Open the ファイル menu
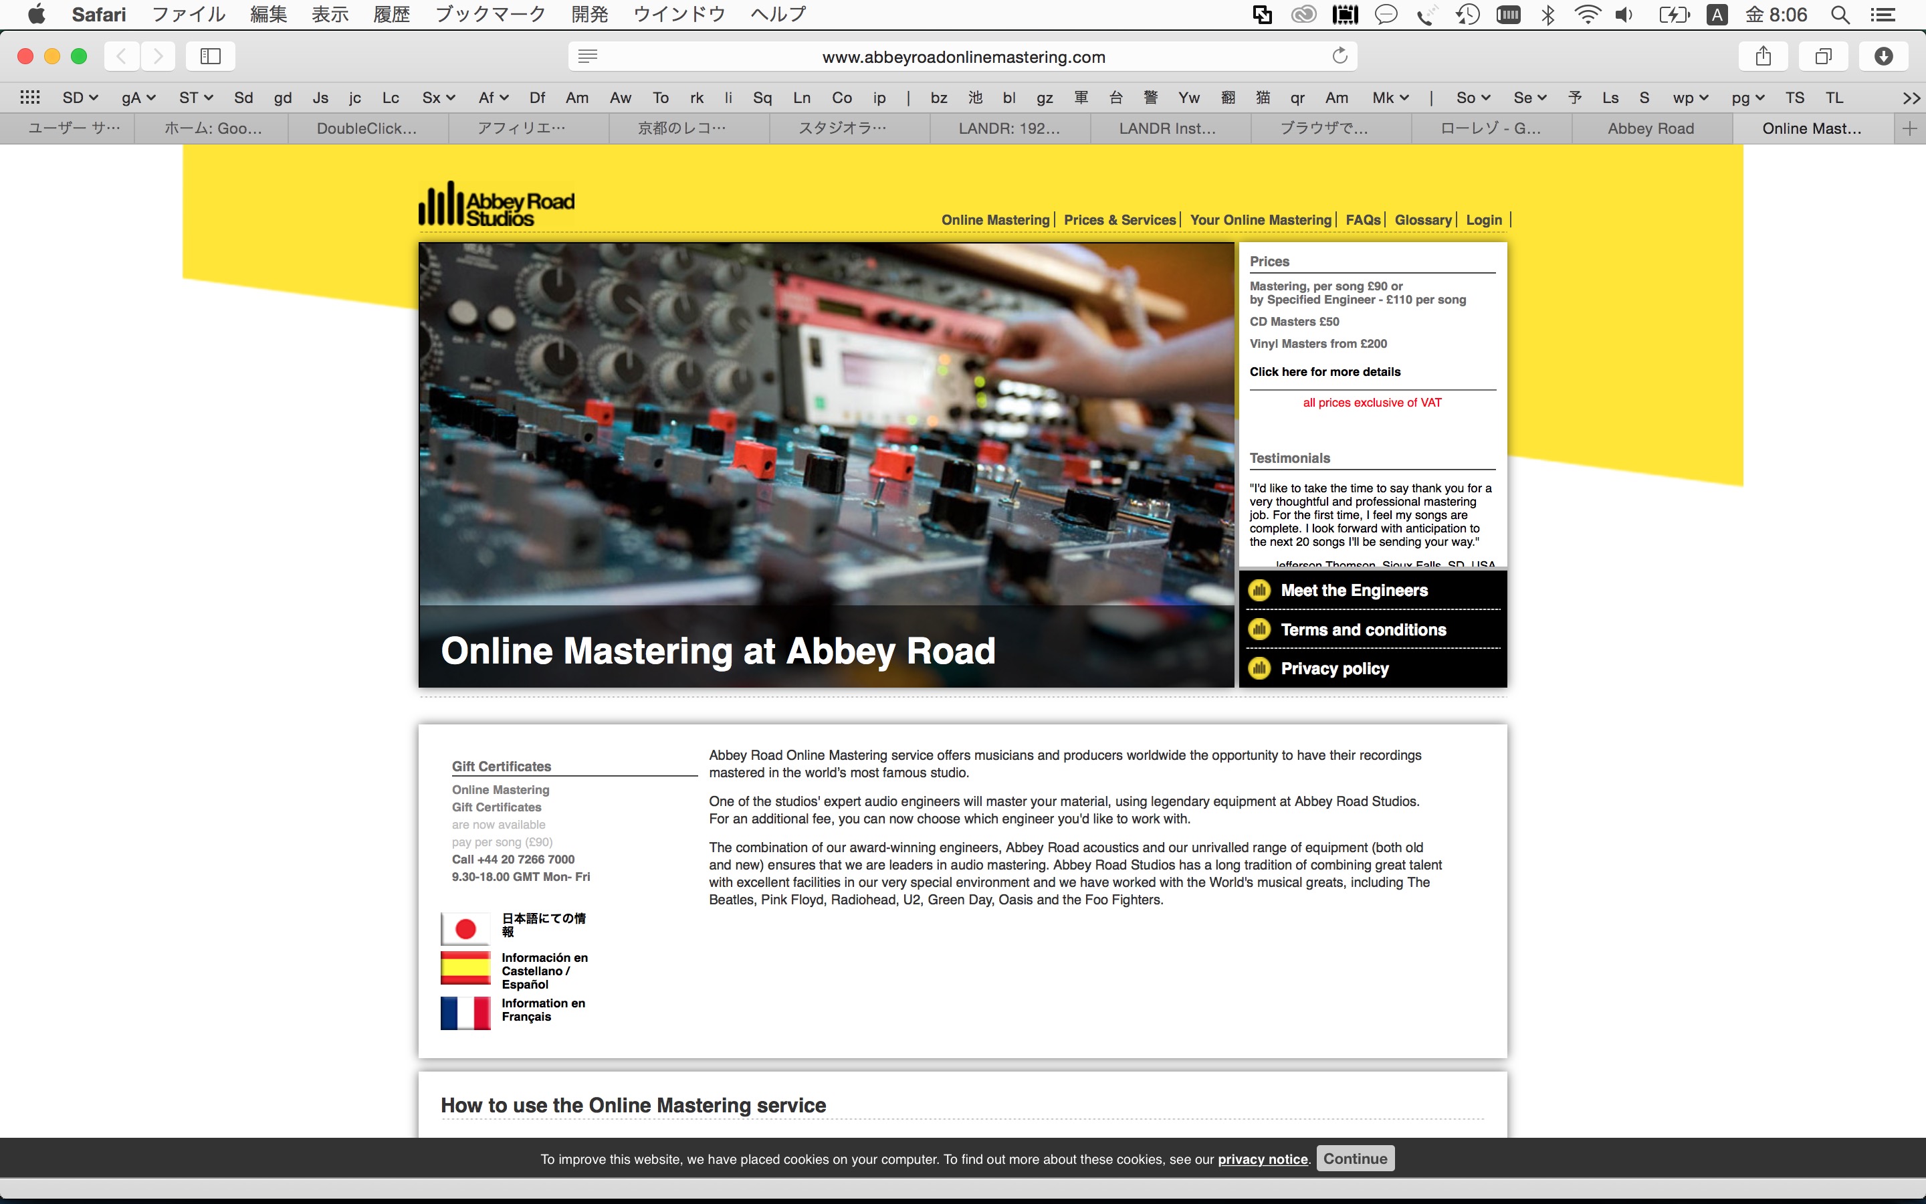Viewport: 1926px width, 1204px height. point(189,14)
